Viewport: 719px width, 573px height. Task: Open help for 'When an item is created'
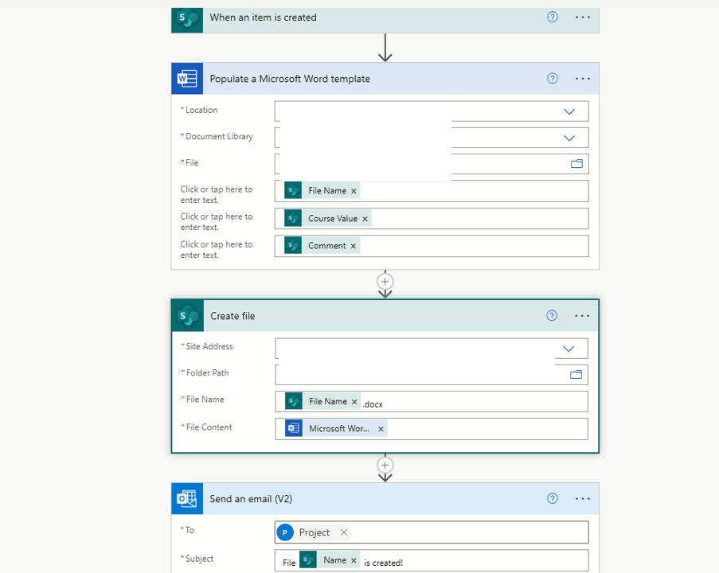tap(553, 18)
